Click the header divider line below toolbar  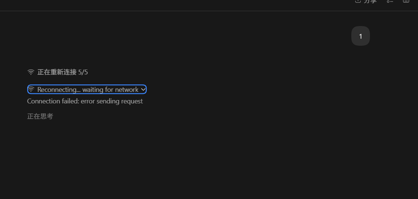click(209, 11)
